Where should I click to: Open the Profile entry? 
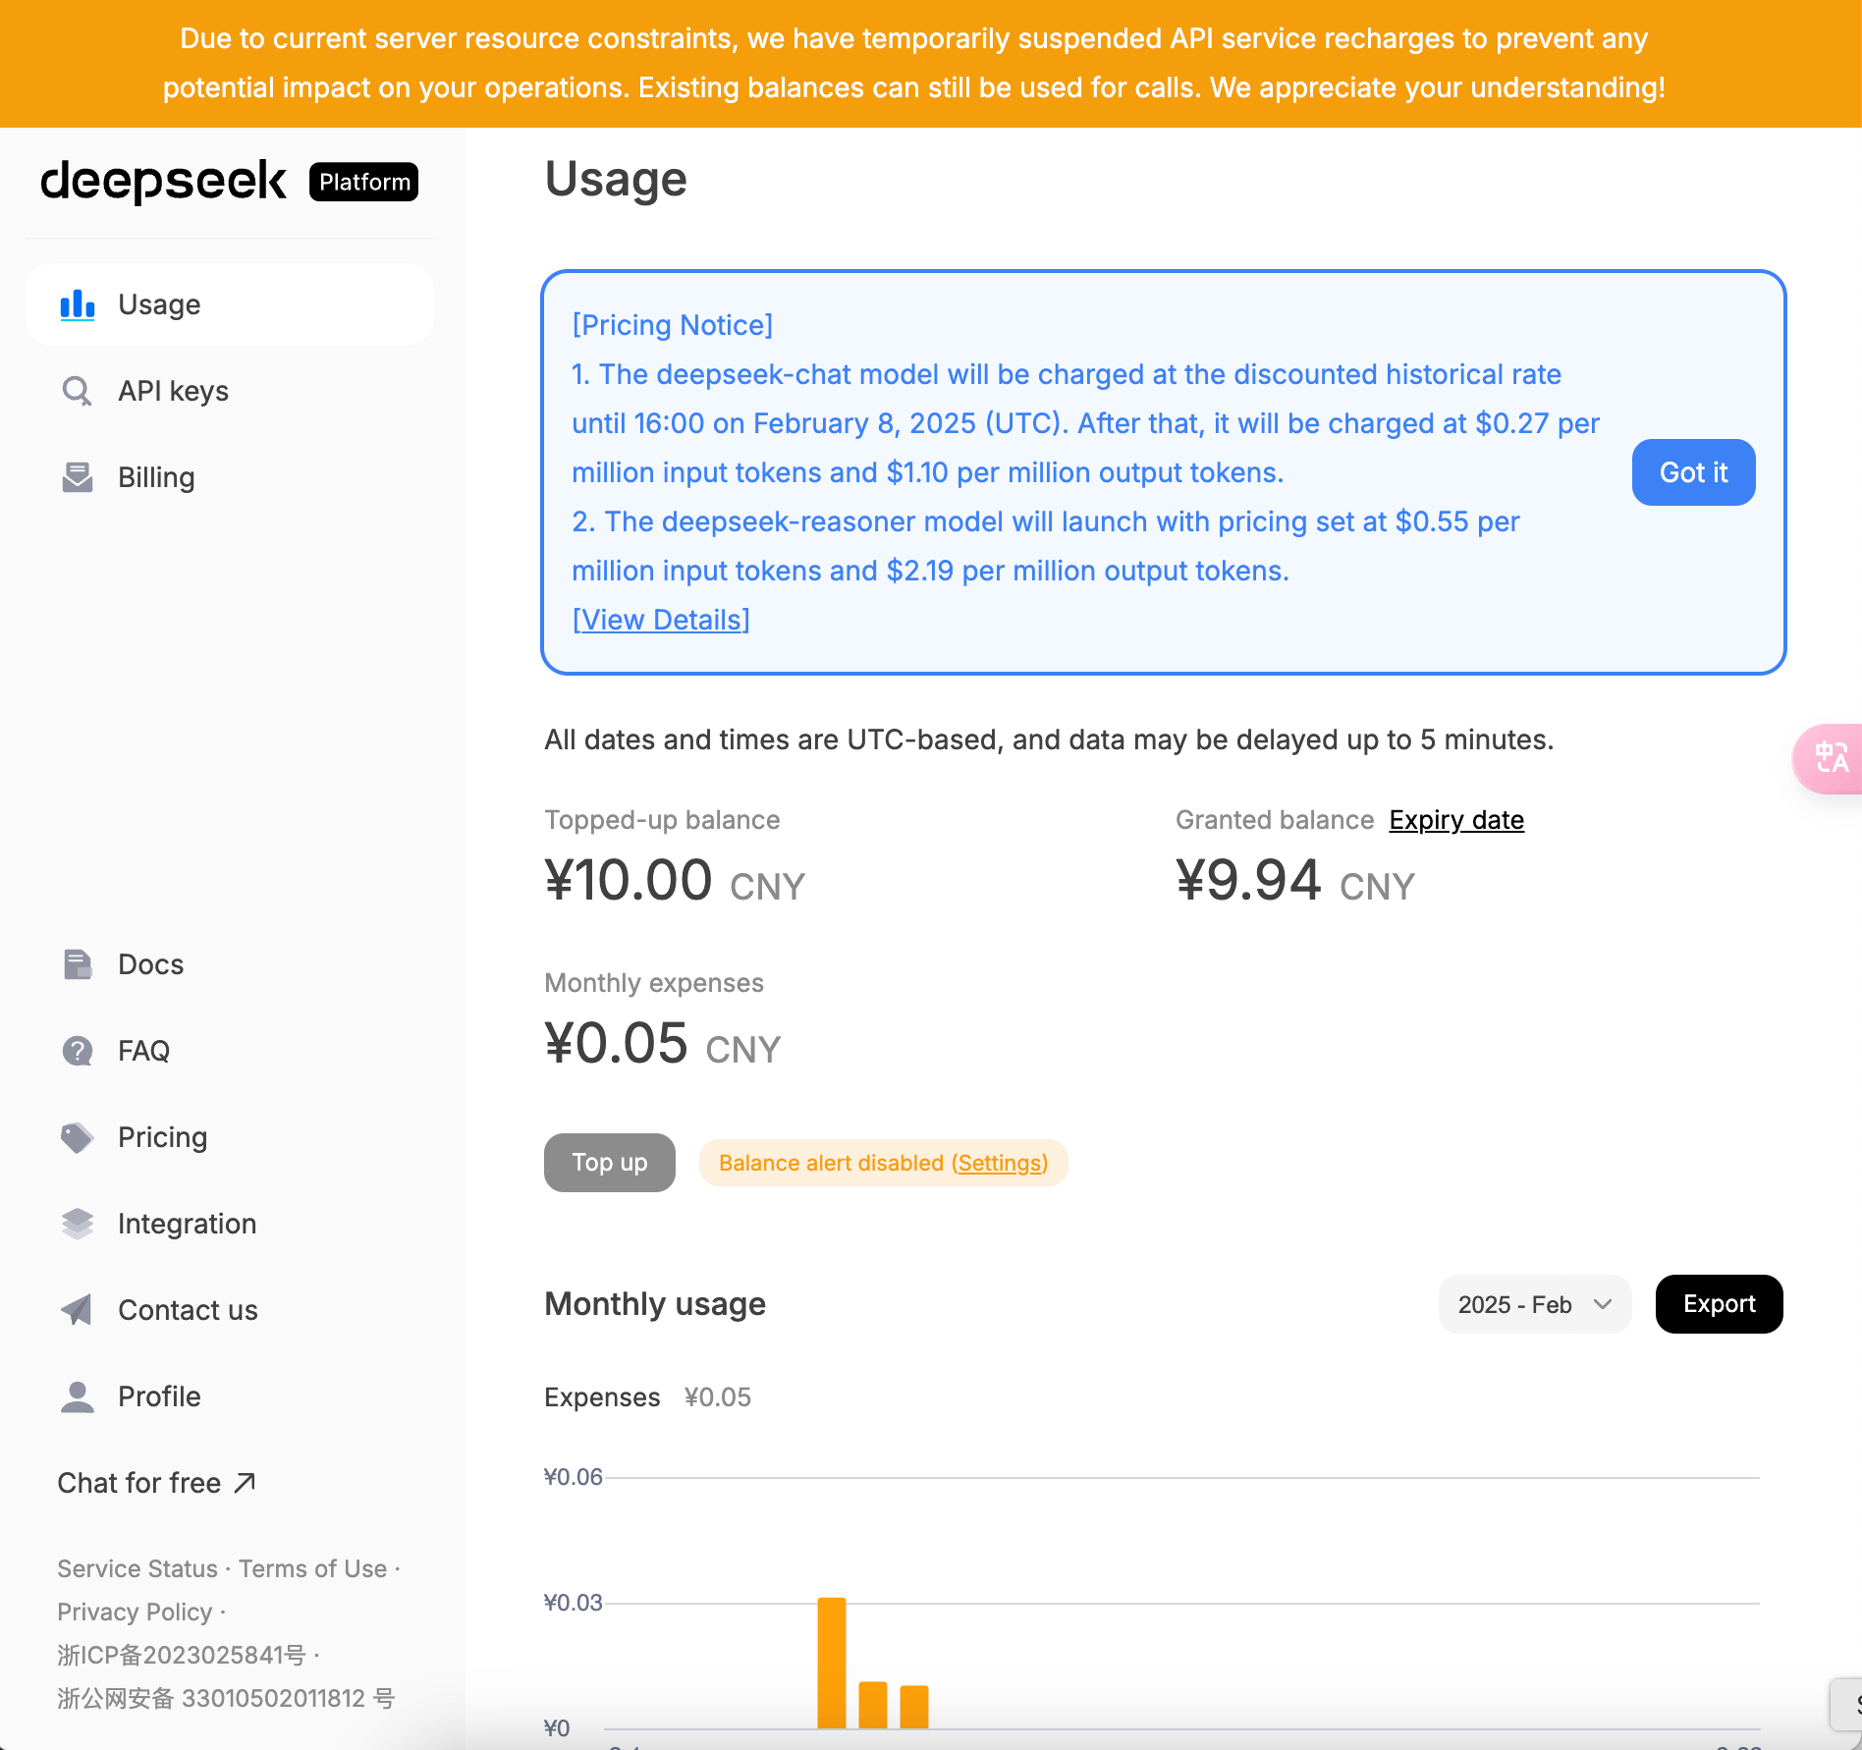pos(230,1396)
